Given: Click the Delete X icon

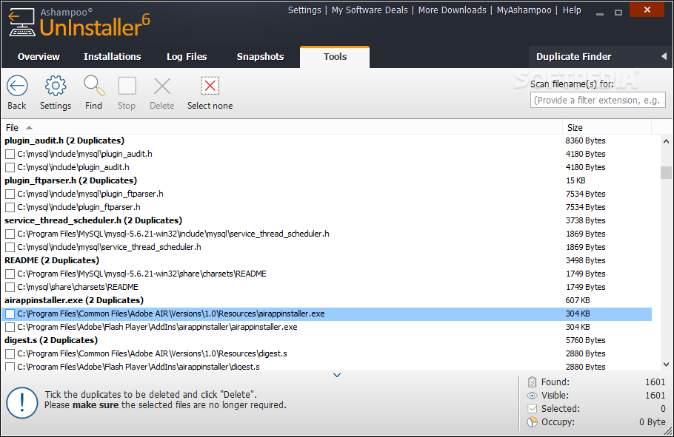Looking at the screenshot, I should pos(162,86).
